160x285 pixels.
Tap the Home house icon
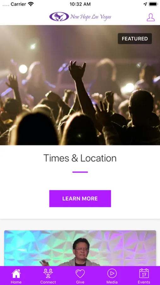click(x=16, y=274)
